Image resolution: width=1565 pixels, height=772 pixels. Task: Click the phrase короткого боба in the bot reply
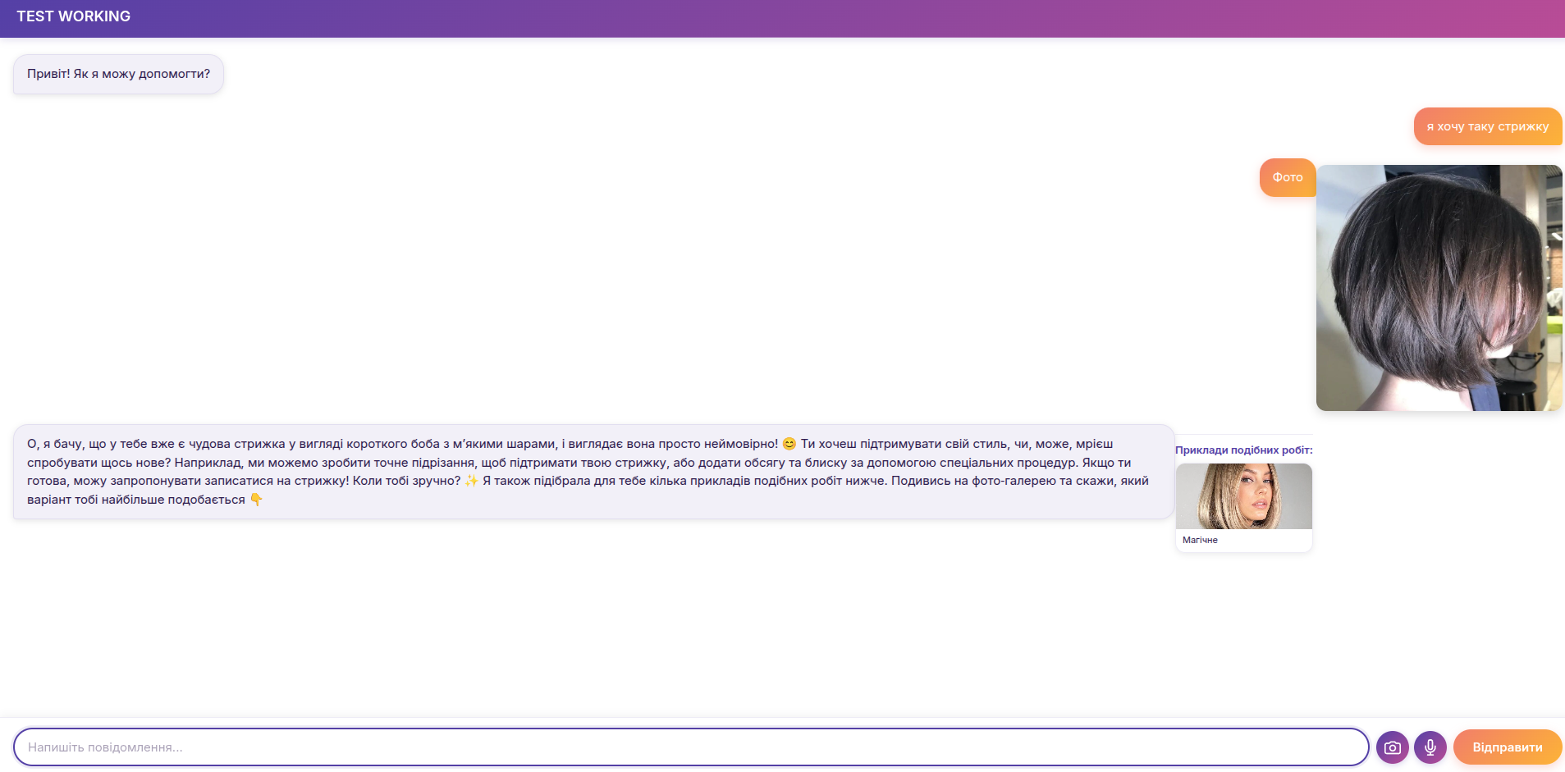tap(393, 444)
